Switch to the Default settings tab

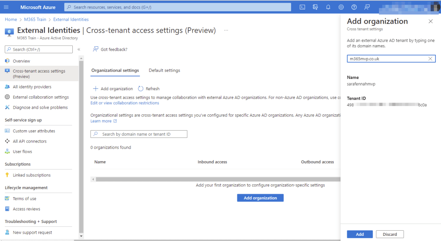click(164, 70)
